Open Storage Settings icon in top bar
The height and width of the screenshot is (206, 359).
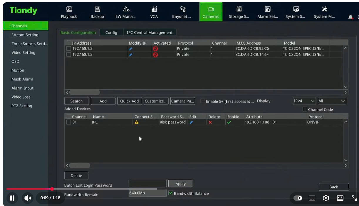(x=239, y=10)
